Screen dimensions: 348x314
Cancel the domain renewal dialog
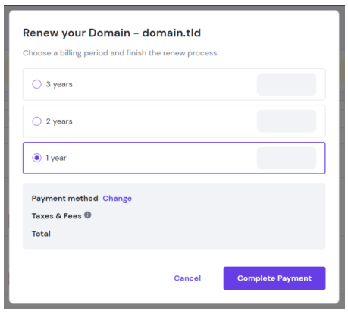tap(187, 278)
